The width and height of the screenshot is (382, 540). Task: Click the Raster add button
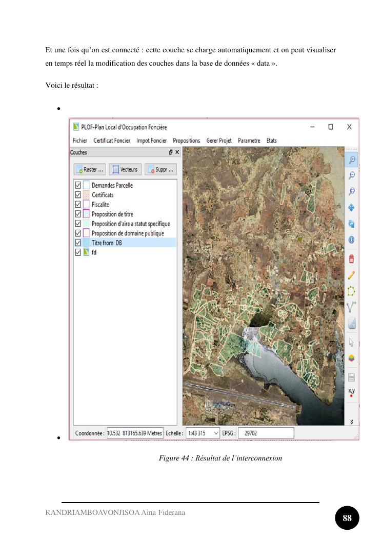[89, 169]
